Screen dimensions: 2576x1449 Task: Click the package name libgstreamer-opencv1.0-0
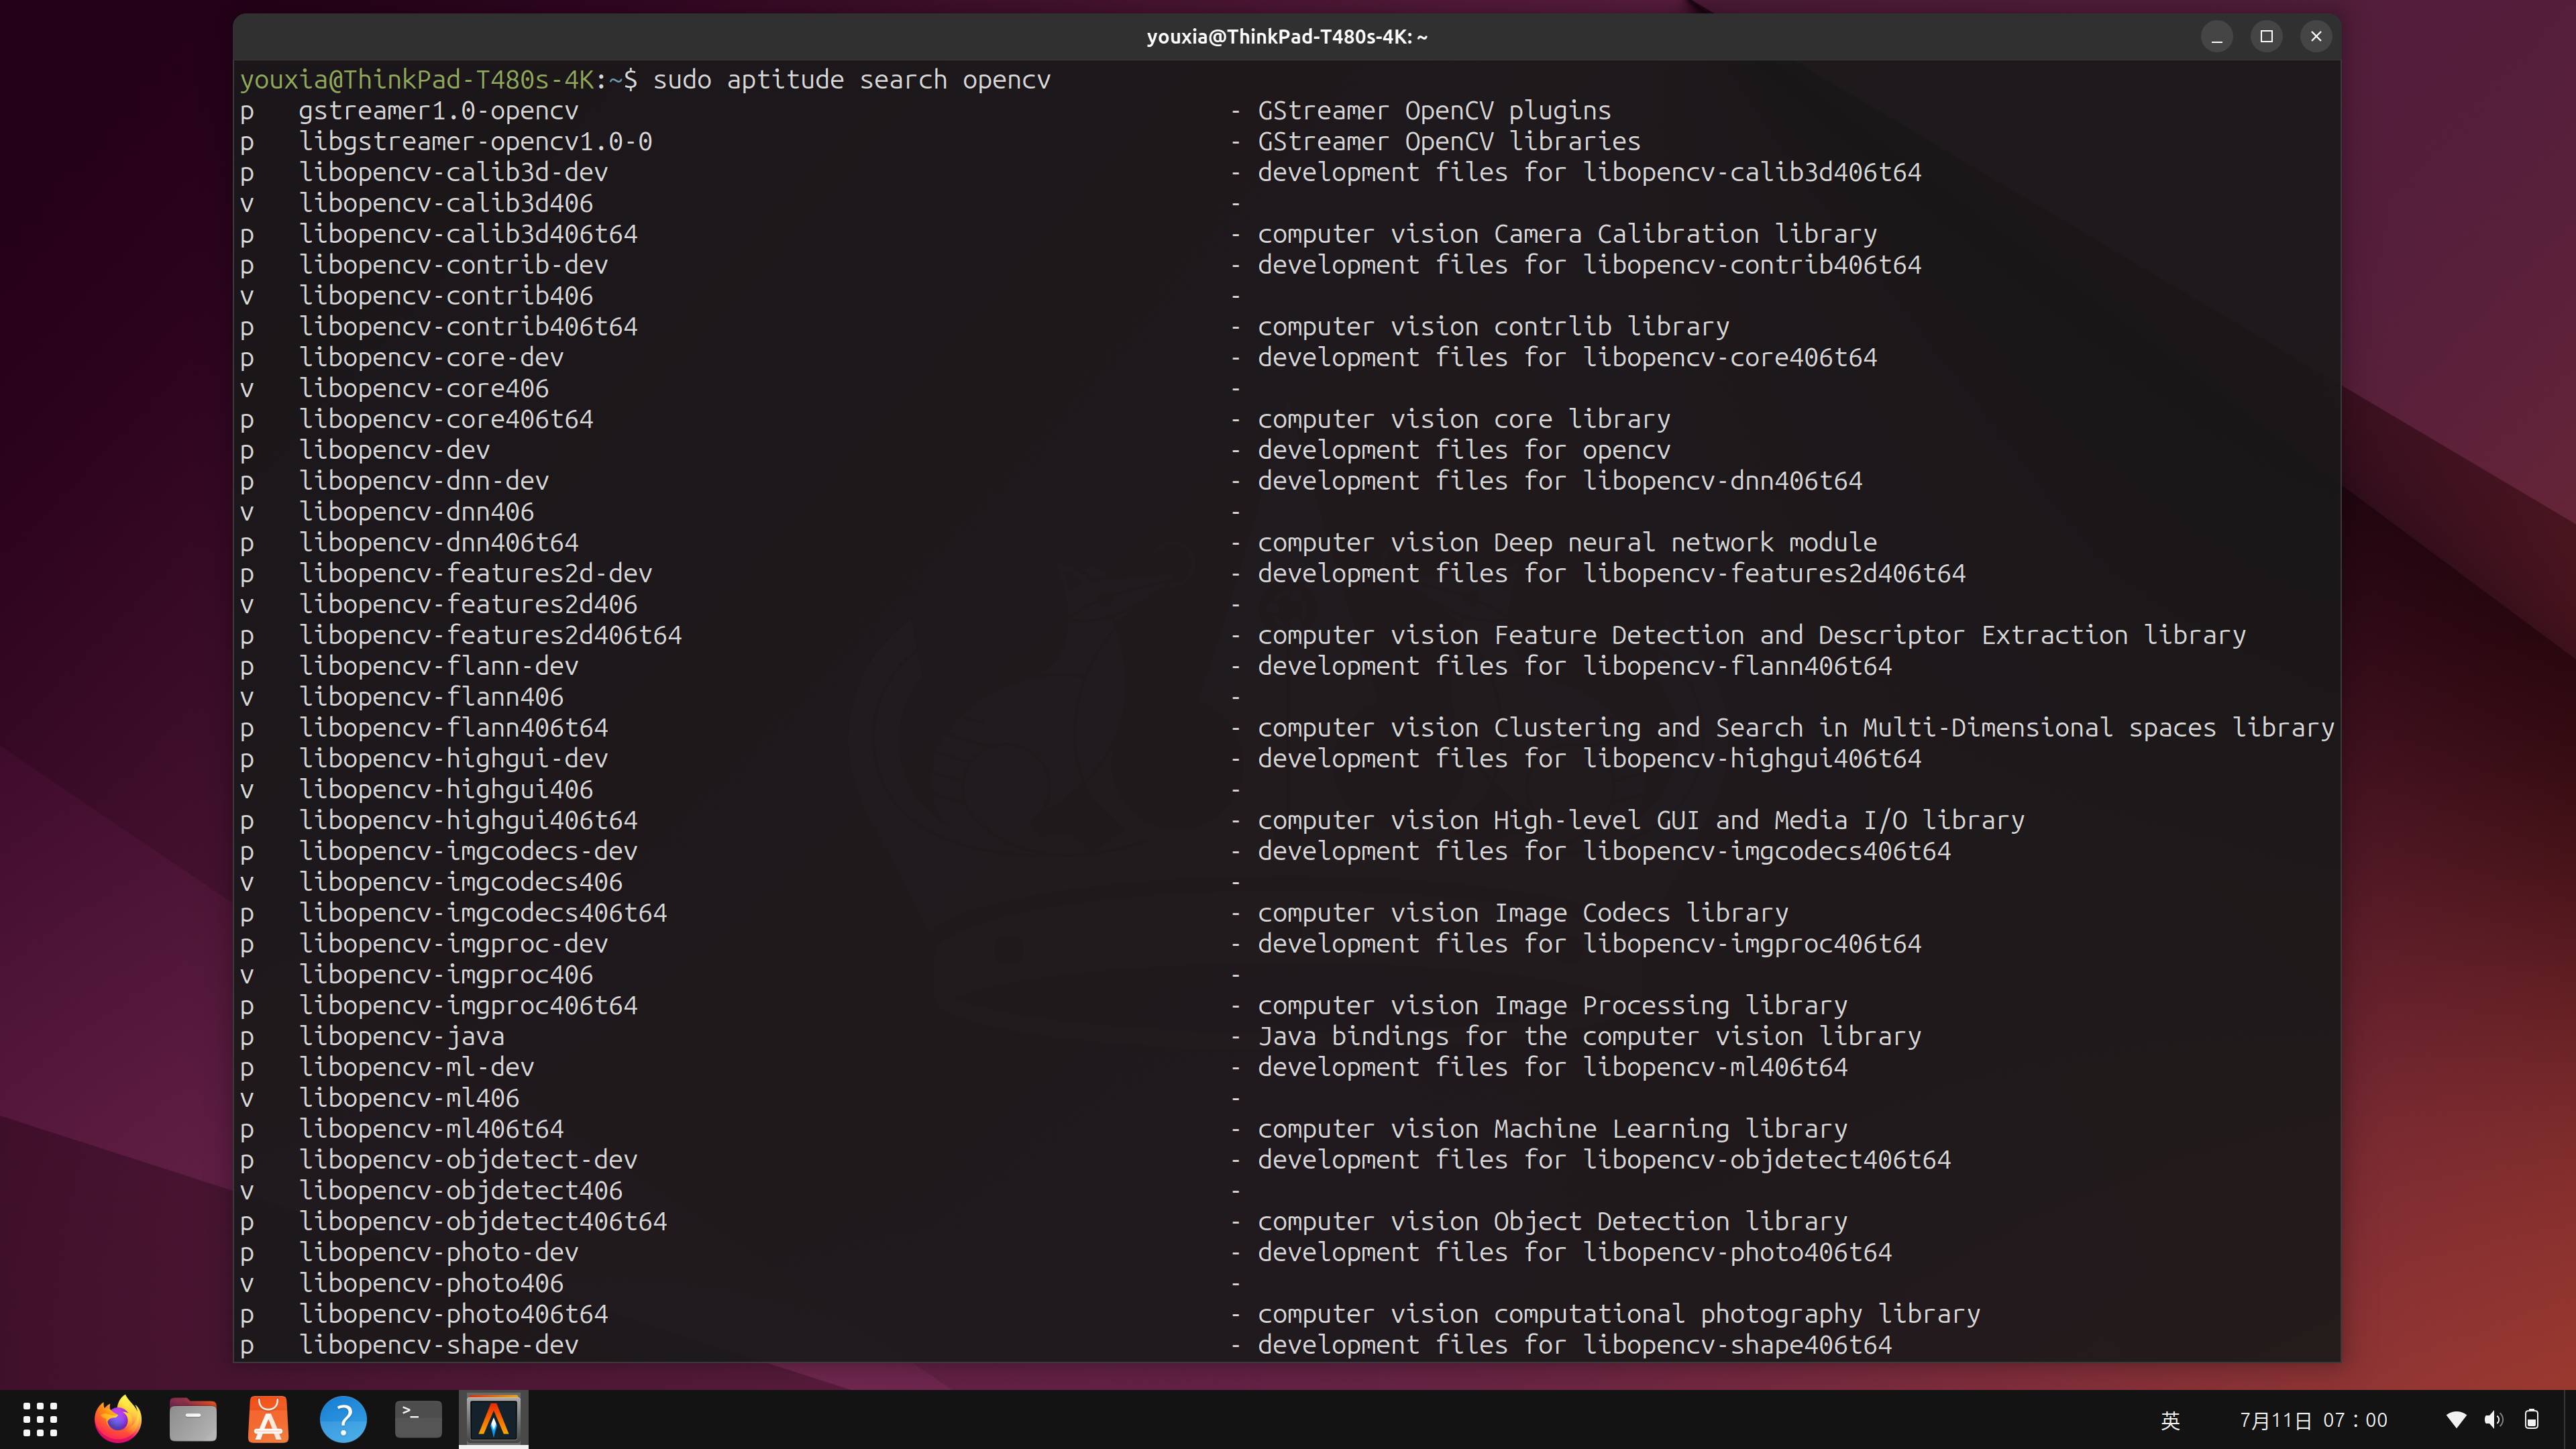[x=475, y=142]
